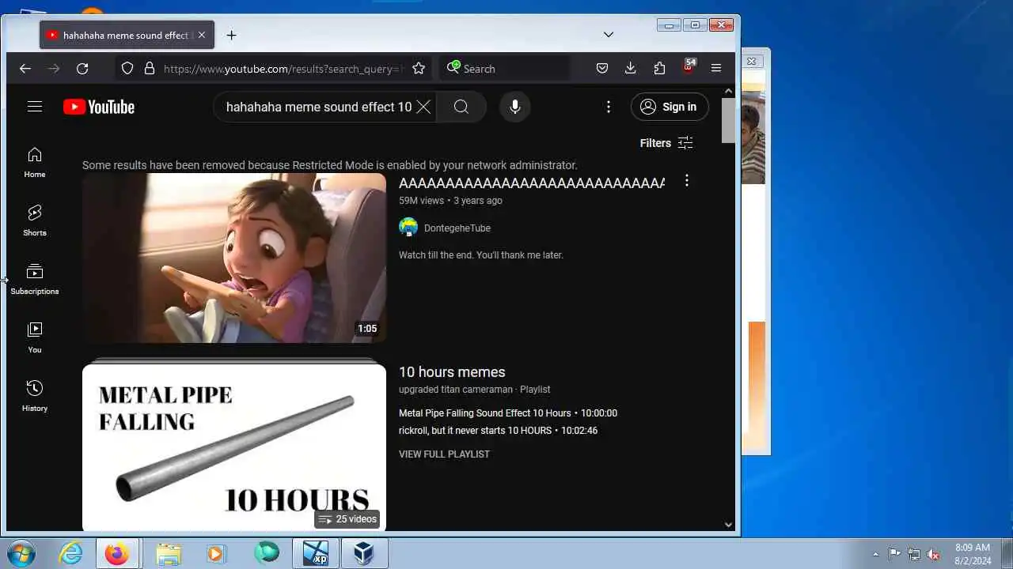Play rickroll but it never starts video
Image resolution: width=1013 pixels, height=569 pixels.
(x=499, y=431)
